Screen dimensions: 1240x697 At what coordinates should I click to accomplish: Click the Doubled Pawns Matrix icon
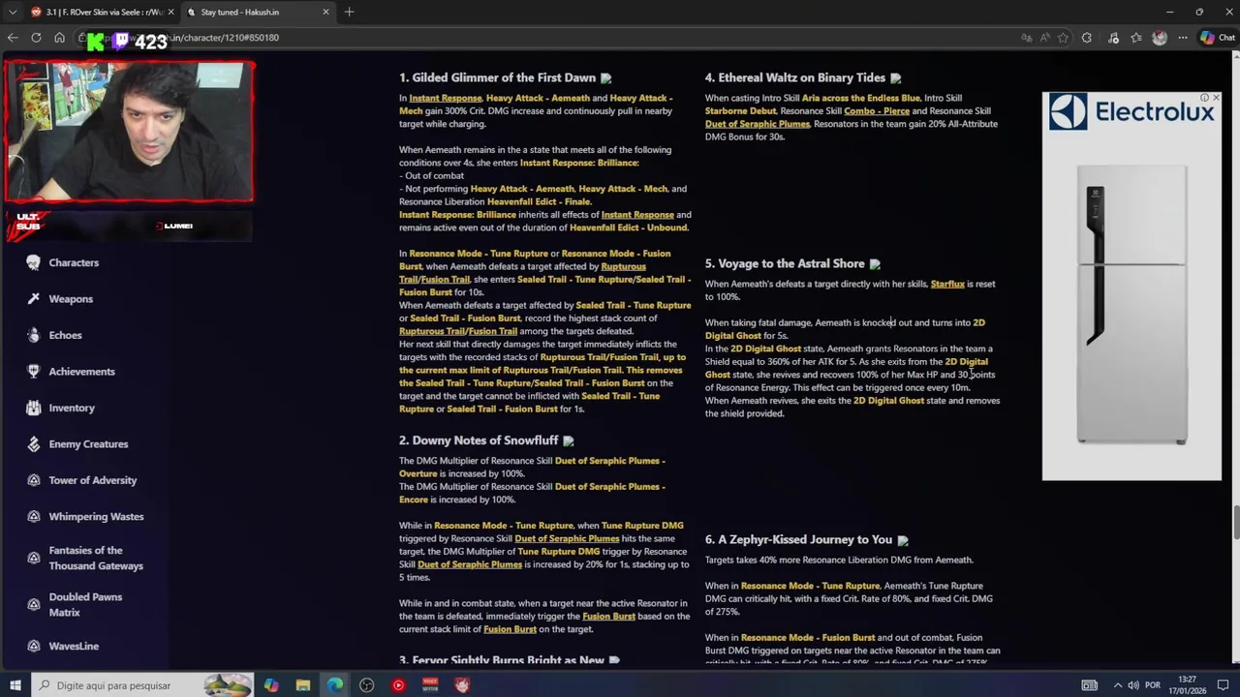click(34, 605)
